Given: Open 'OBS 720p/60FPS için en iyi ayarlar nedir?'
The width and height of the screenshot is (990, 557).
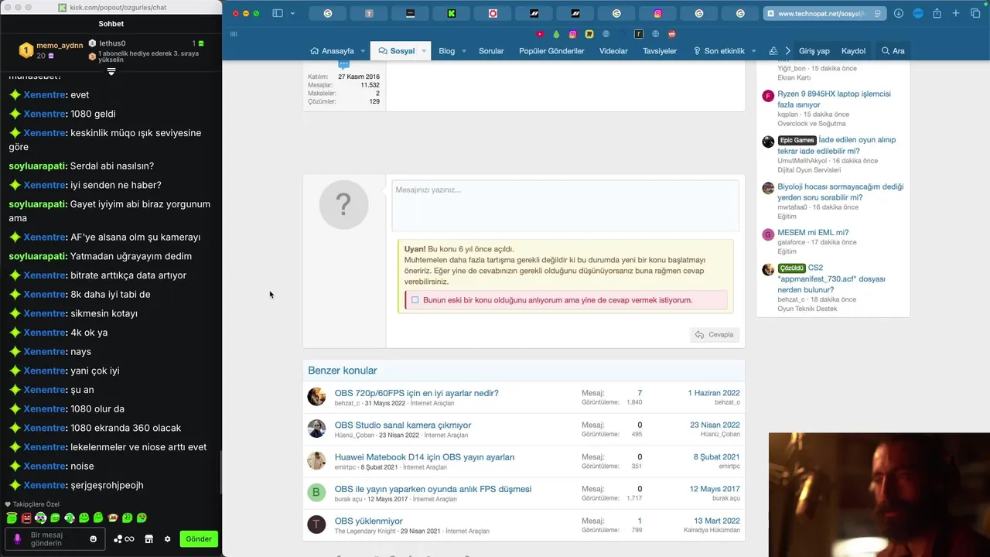Looking at the screenshot, I should pyautogui.click(x=416, y=393).
